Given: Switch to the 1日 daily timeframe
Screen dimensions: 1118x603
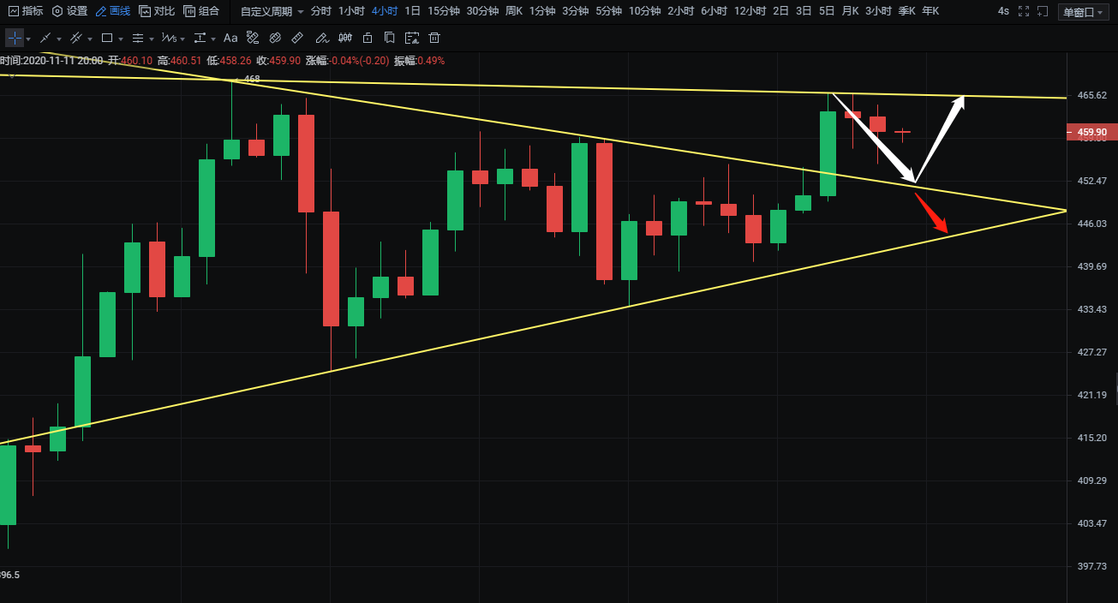Looking at the screenshot, I should [x=412, y=11].
